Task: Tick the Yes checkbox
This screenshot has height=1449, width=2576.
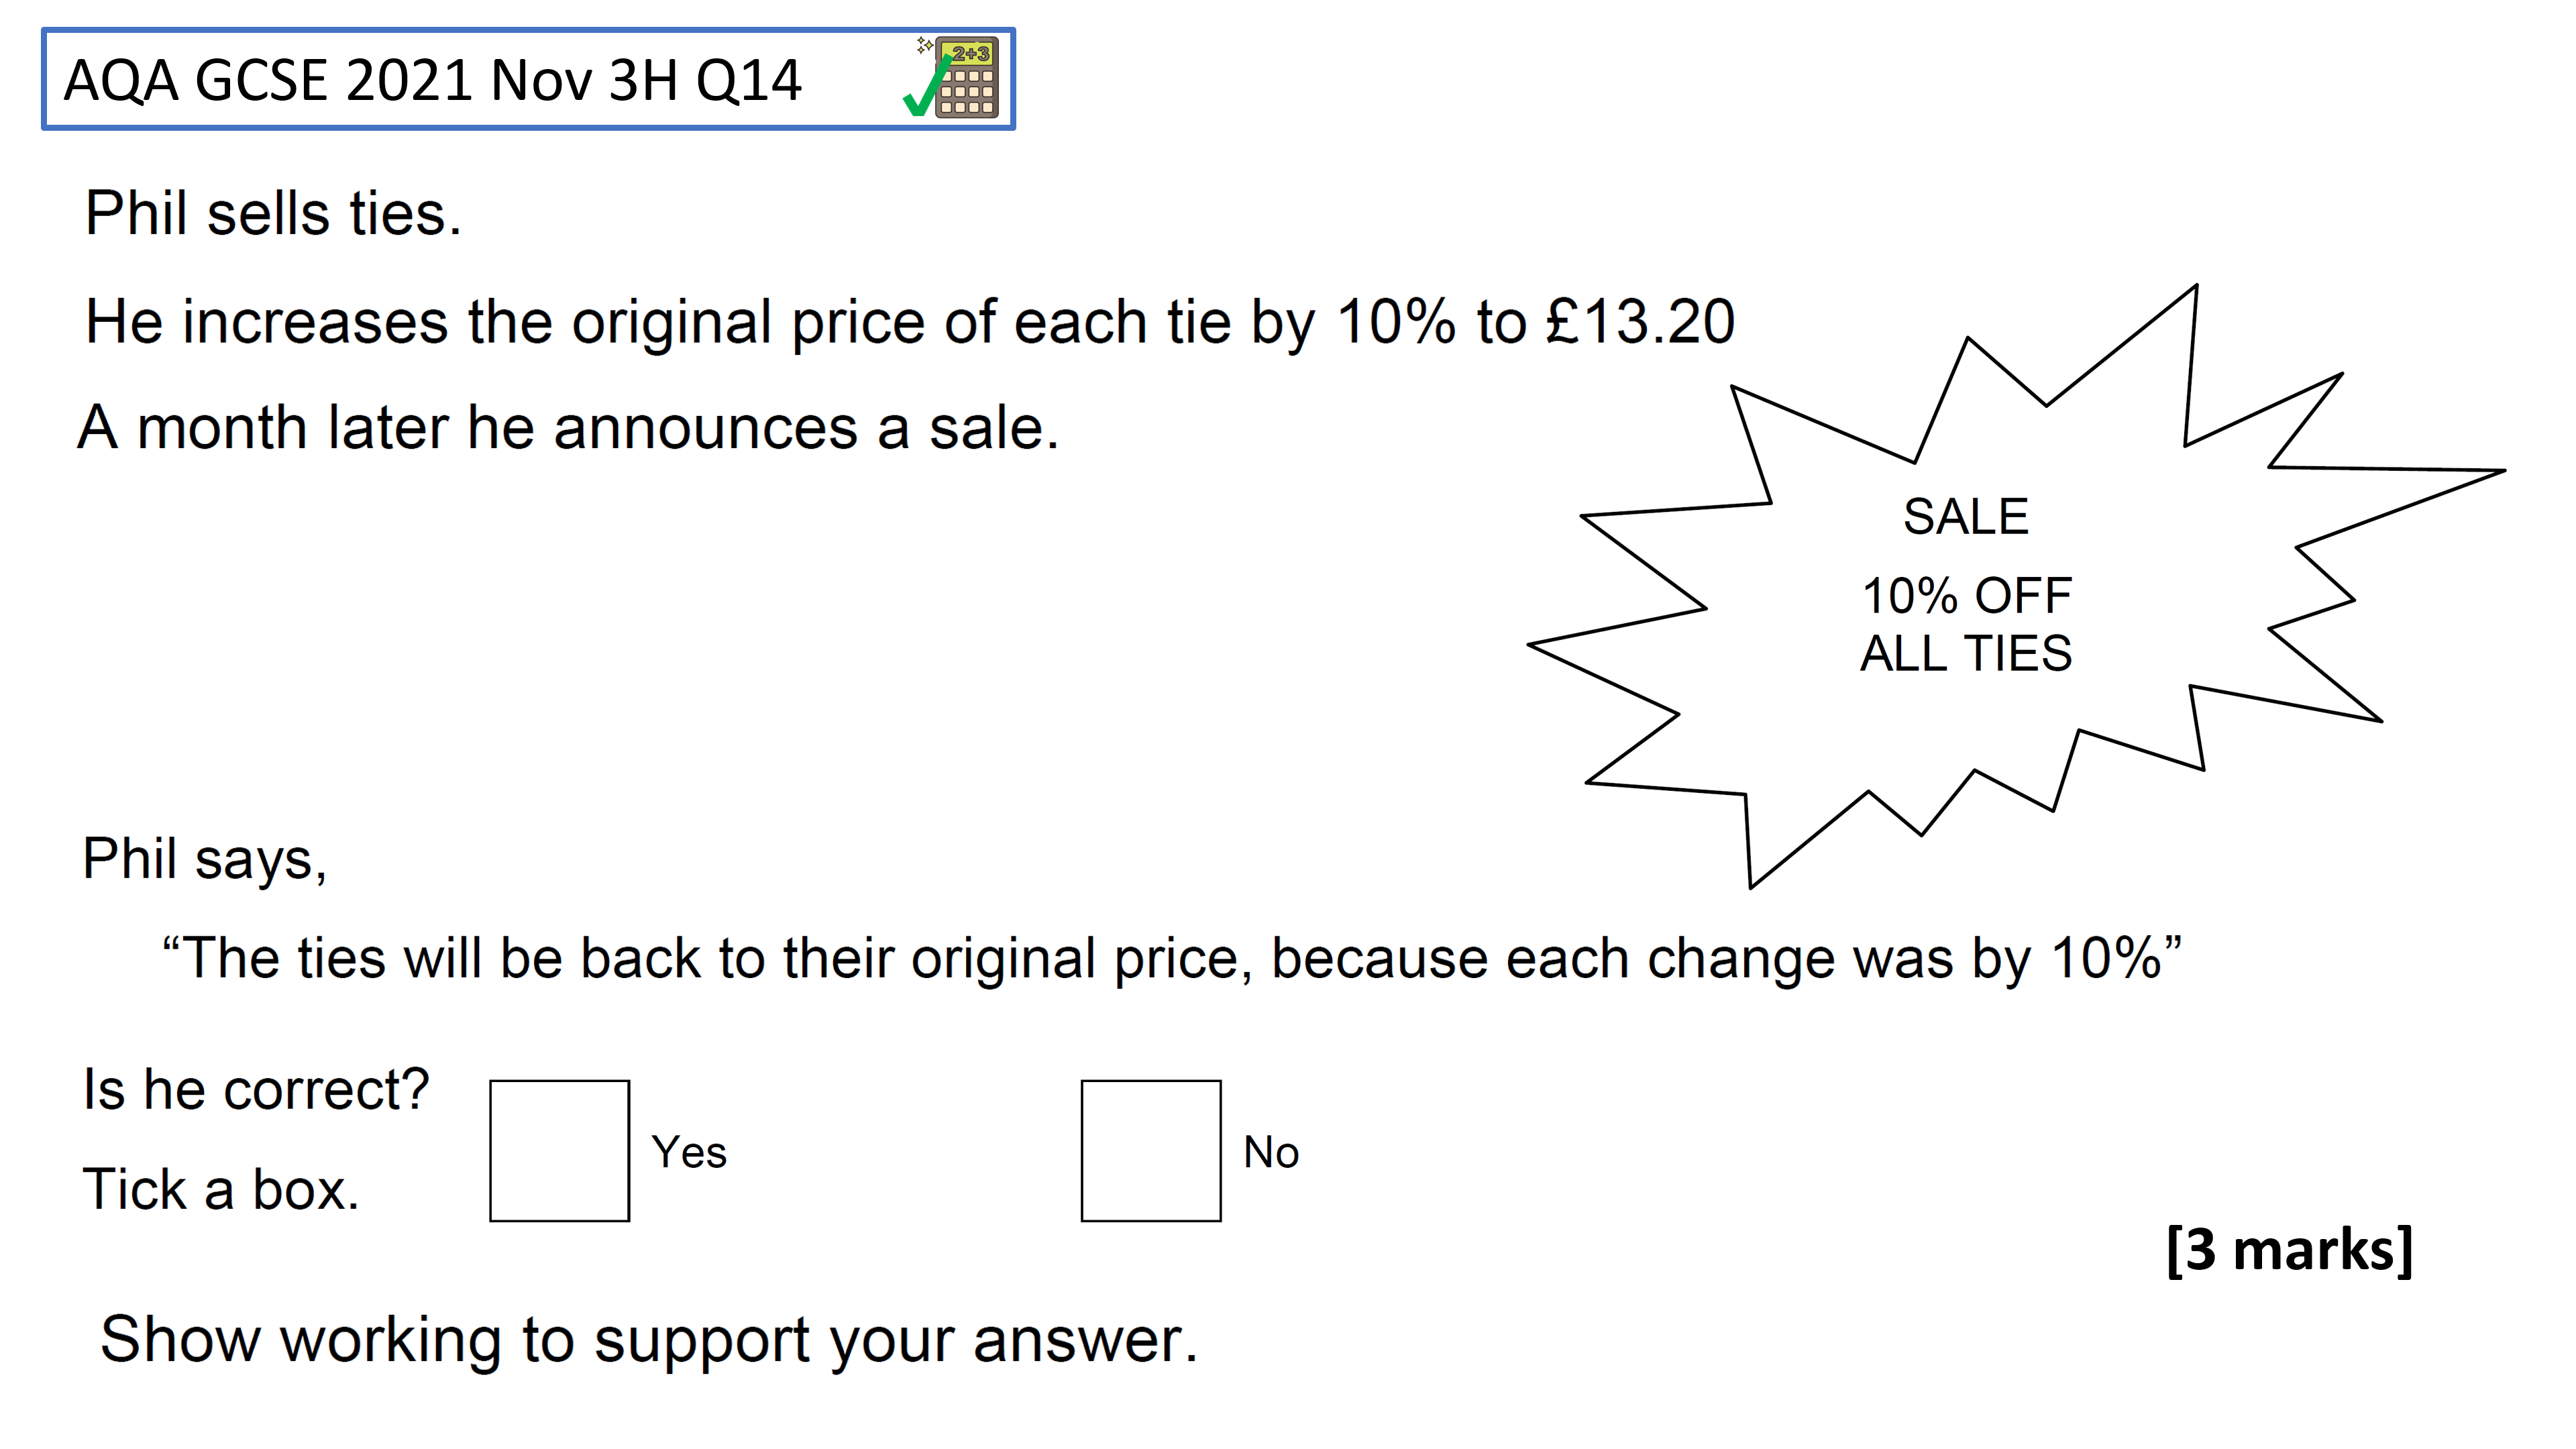Action: (x=559, y=1150)
